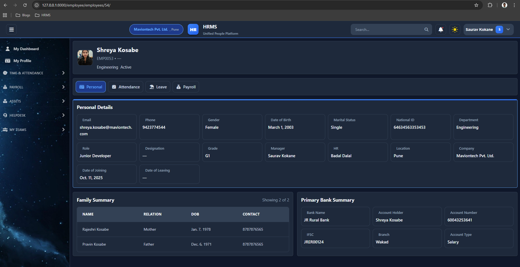Open Saurav Kokane user dropdown
Viewport: 520px width, 267px height.
point(488,30)
